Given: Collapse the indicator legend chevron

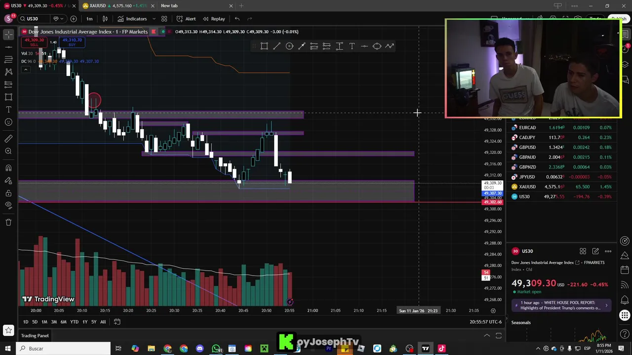Looking at the screenshot, I should 25,70.
